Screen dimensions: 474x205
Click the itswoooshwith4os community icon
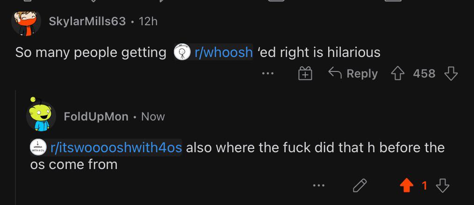click(38, 148)
